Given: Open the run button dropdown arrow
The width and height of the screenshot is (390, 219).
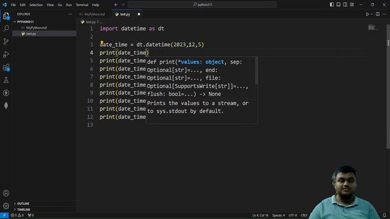Looking at the screenshot, I should pos(372,14).
